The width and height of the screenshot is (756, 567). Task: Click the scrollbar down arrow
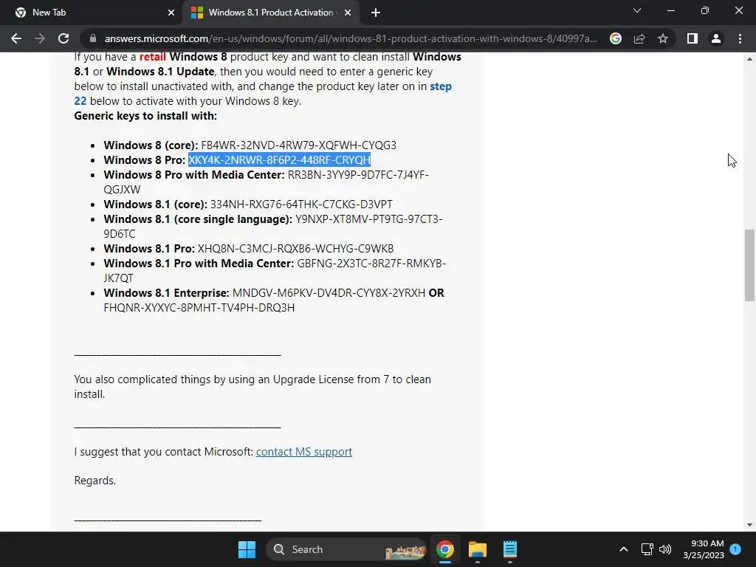tap(749, 525)
